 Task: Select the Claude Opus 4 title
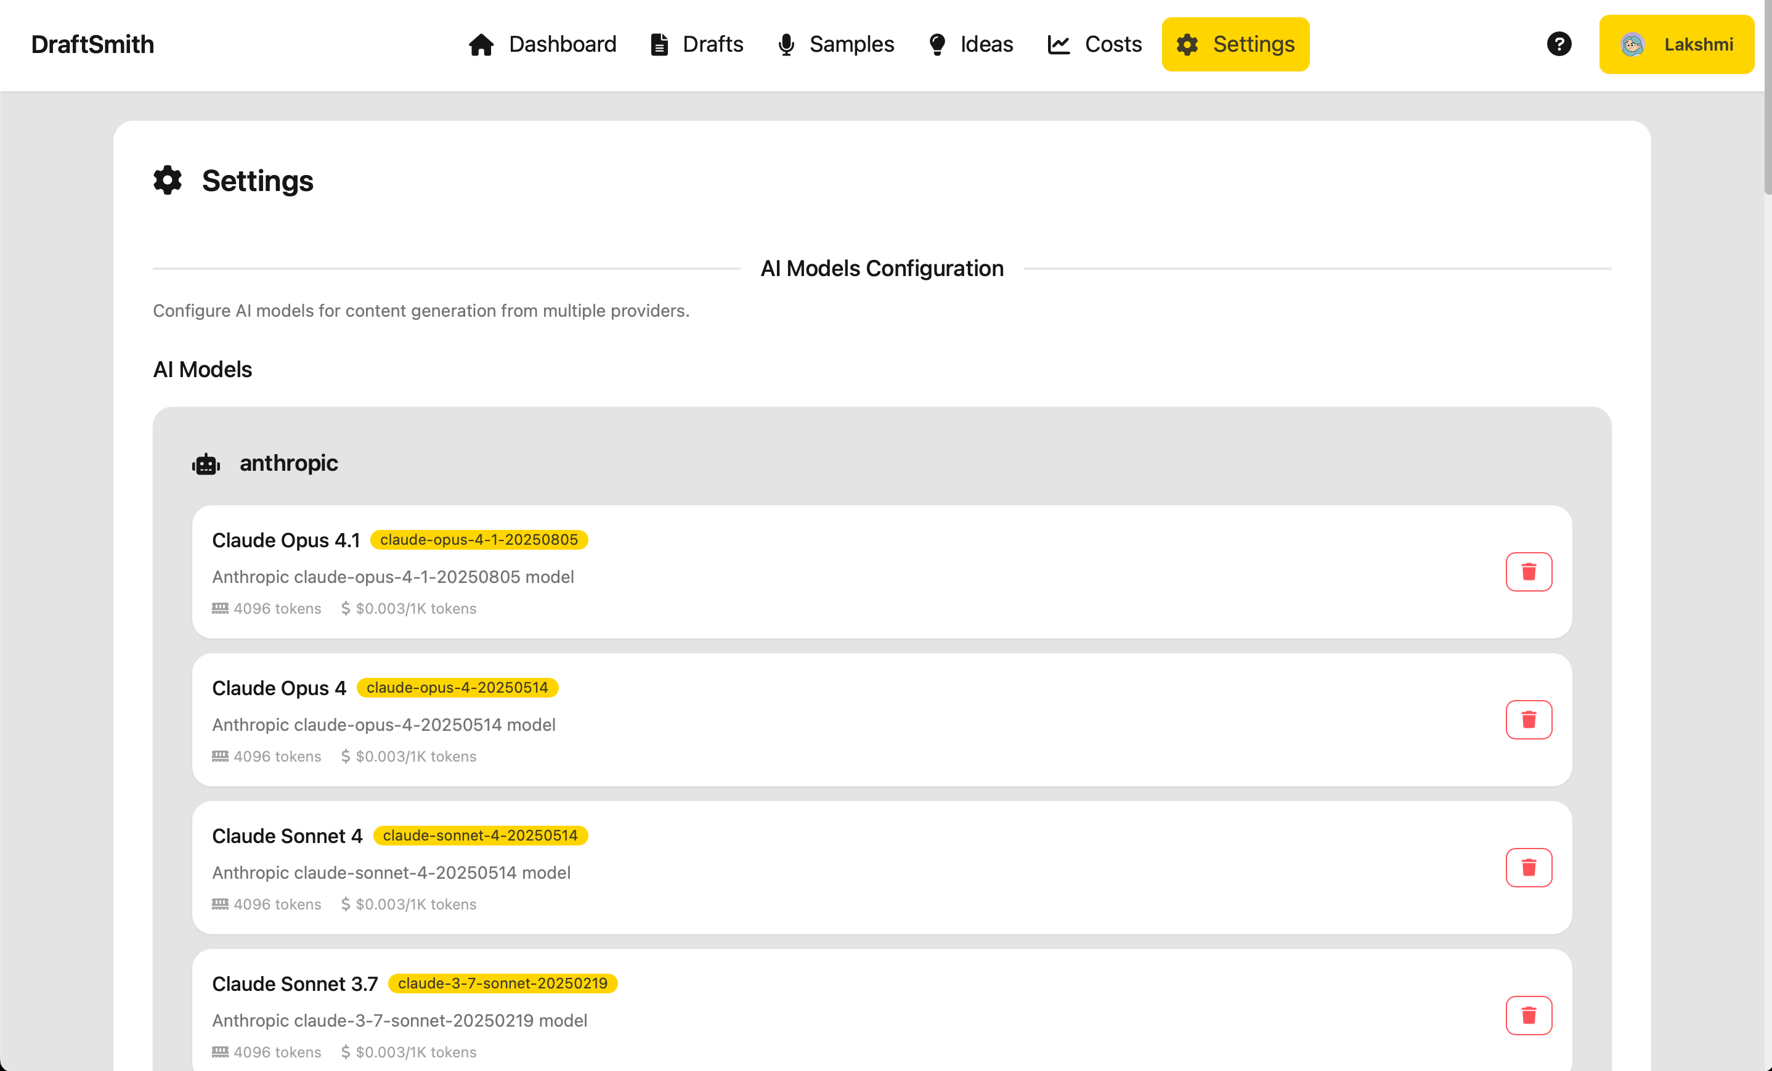279,688
